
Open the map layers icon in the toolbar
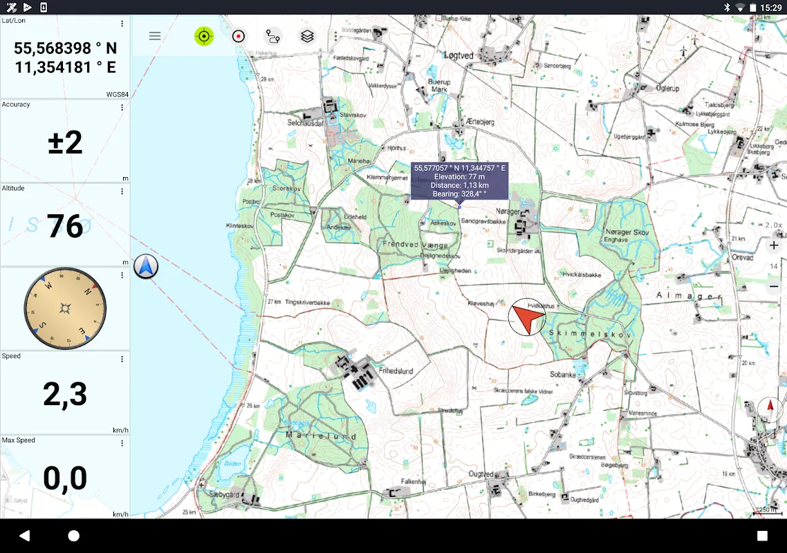point(307,35)
